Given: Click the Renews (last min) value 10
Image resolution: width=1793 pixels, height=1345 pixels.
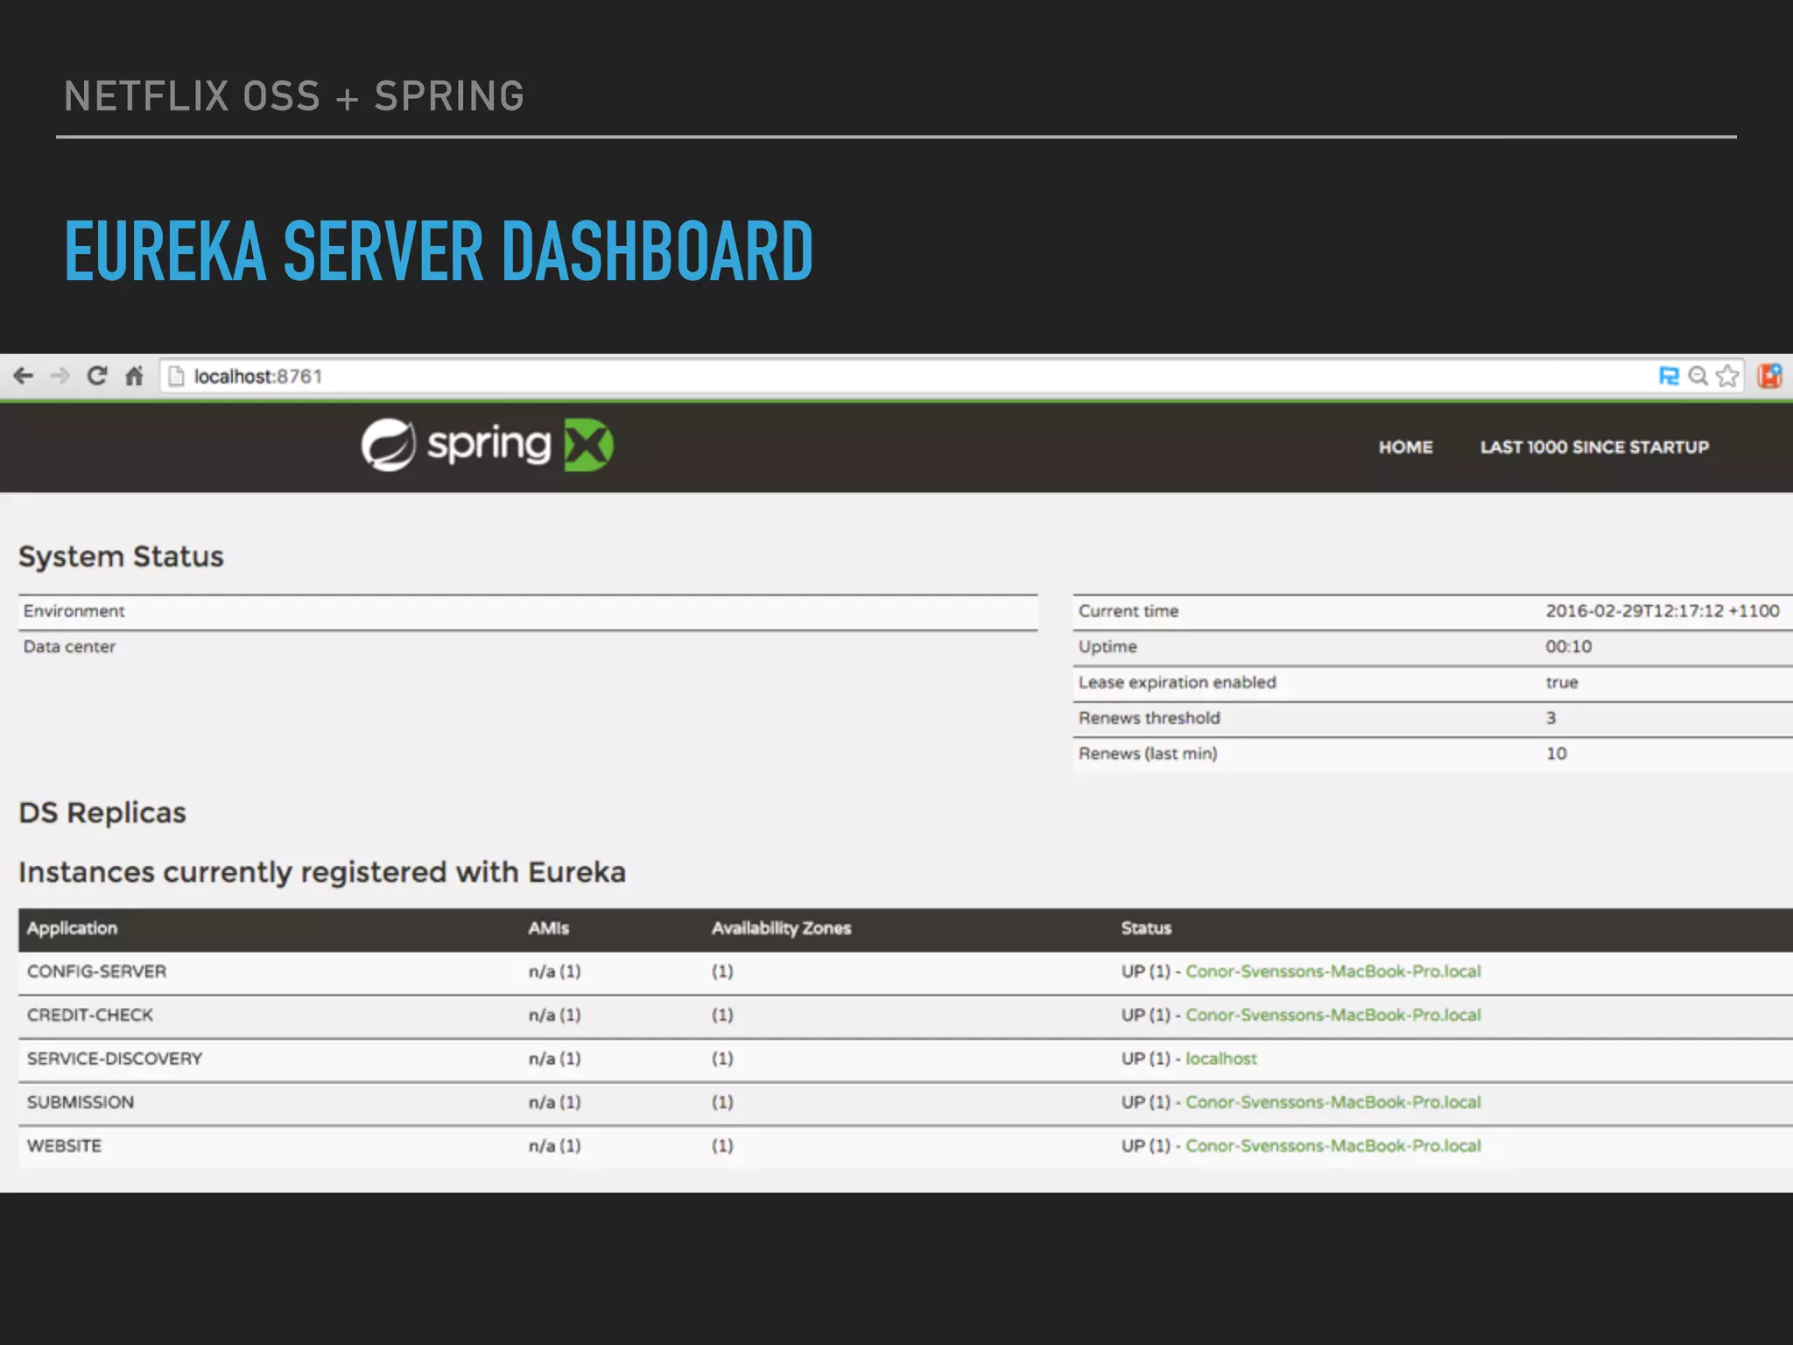Looking at the screenshot, I should (x=1556, y=754).
